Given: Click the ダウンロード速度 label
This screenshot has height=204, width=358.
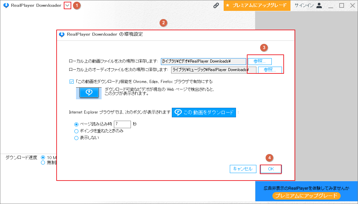Looking at the screenshot, I should (x=21, y=157).
